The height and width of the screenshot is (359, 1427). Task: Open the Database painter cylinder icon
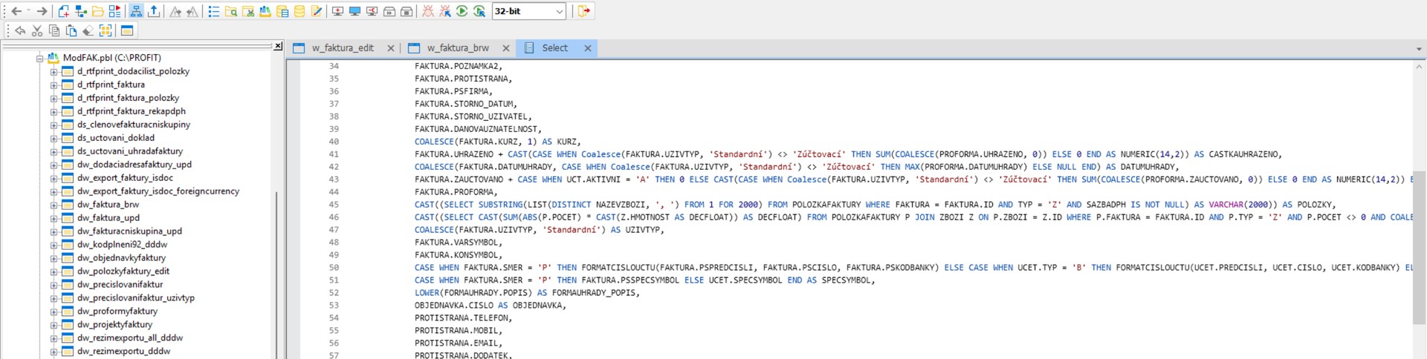pos(300,11)
